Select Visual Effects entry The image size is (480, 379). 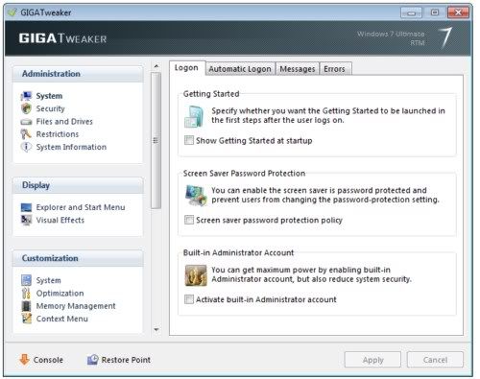pyautogui.click(x=60, y=221)
